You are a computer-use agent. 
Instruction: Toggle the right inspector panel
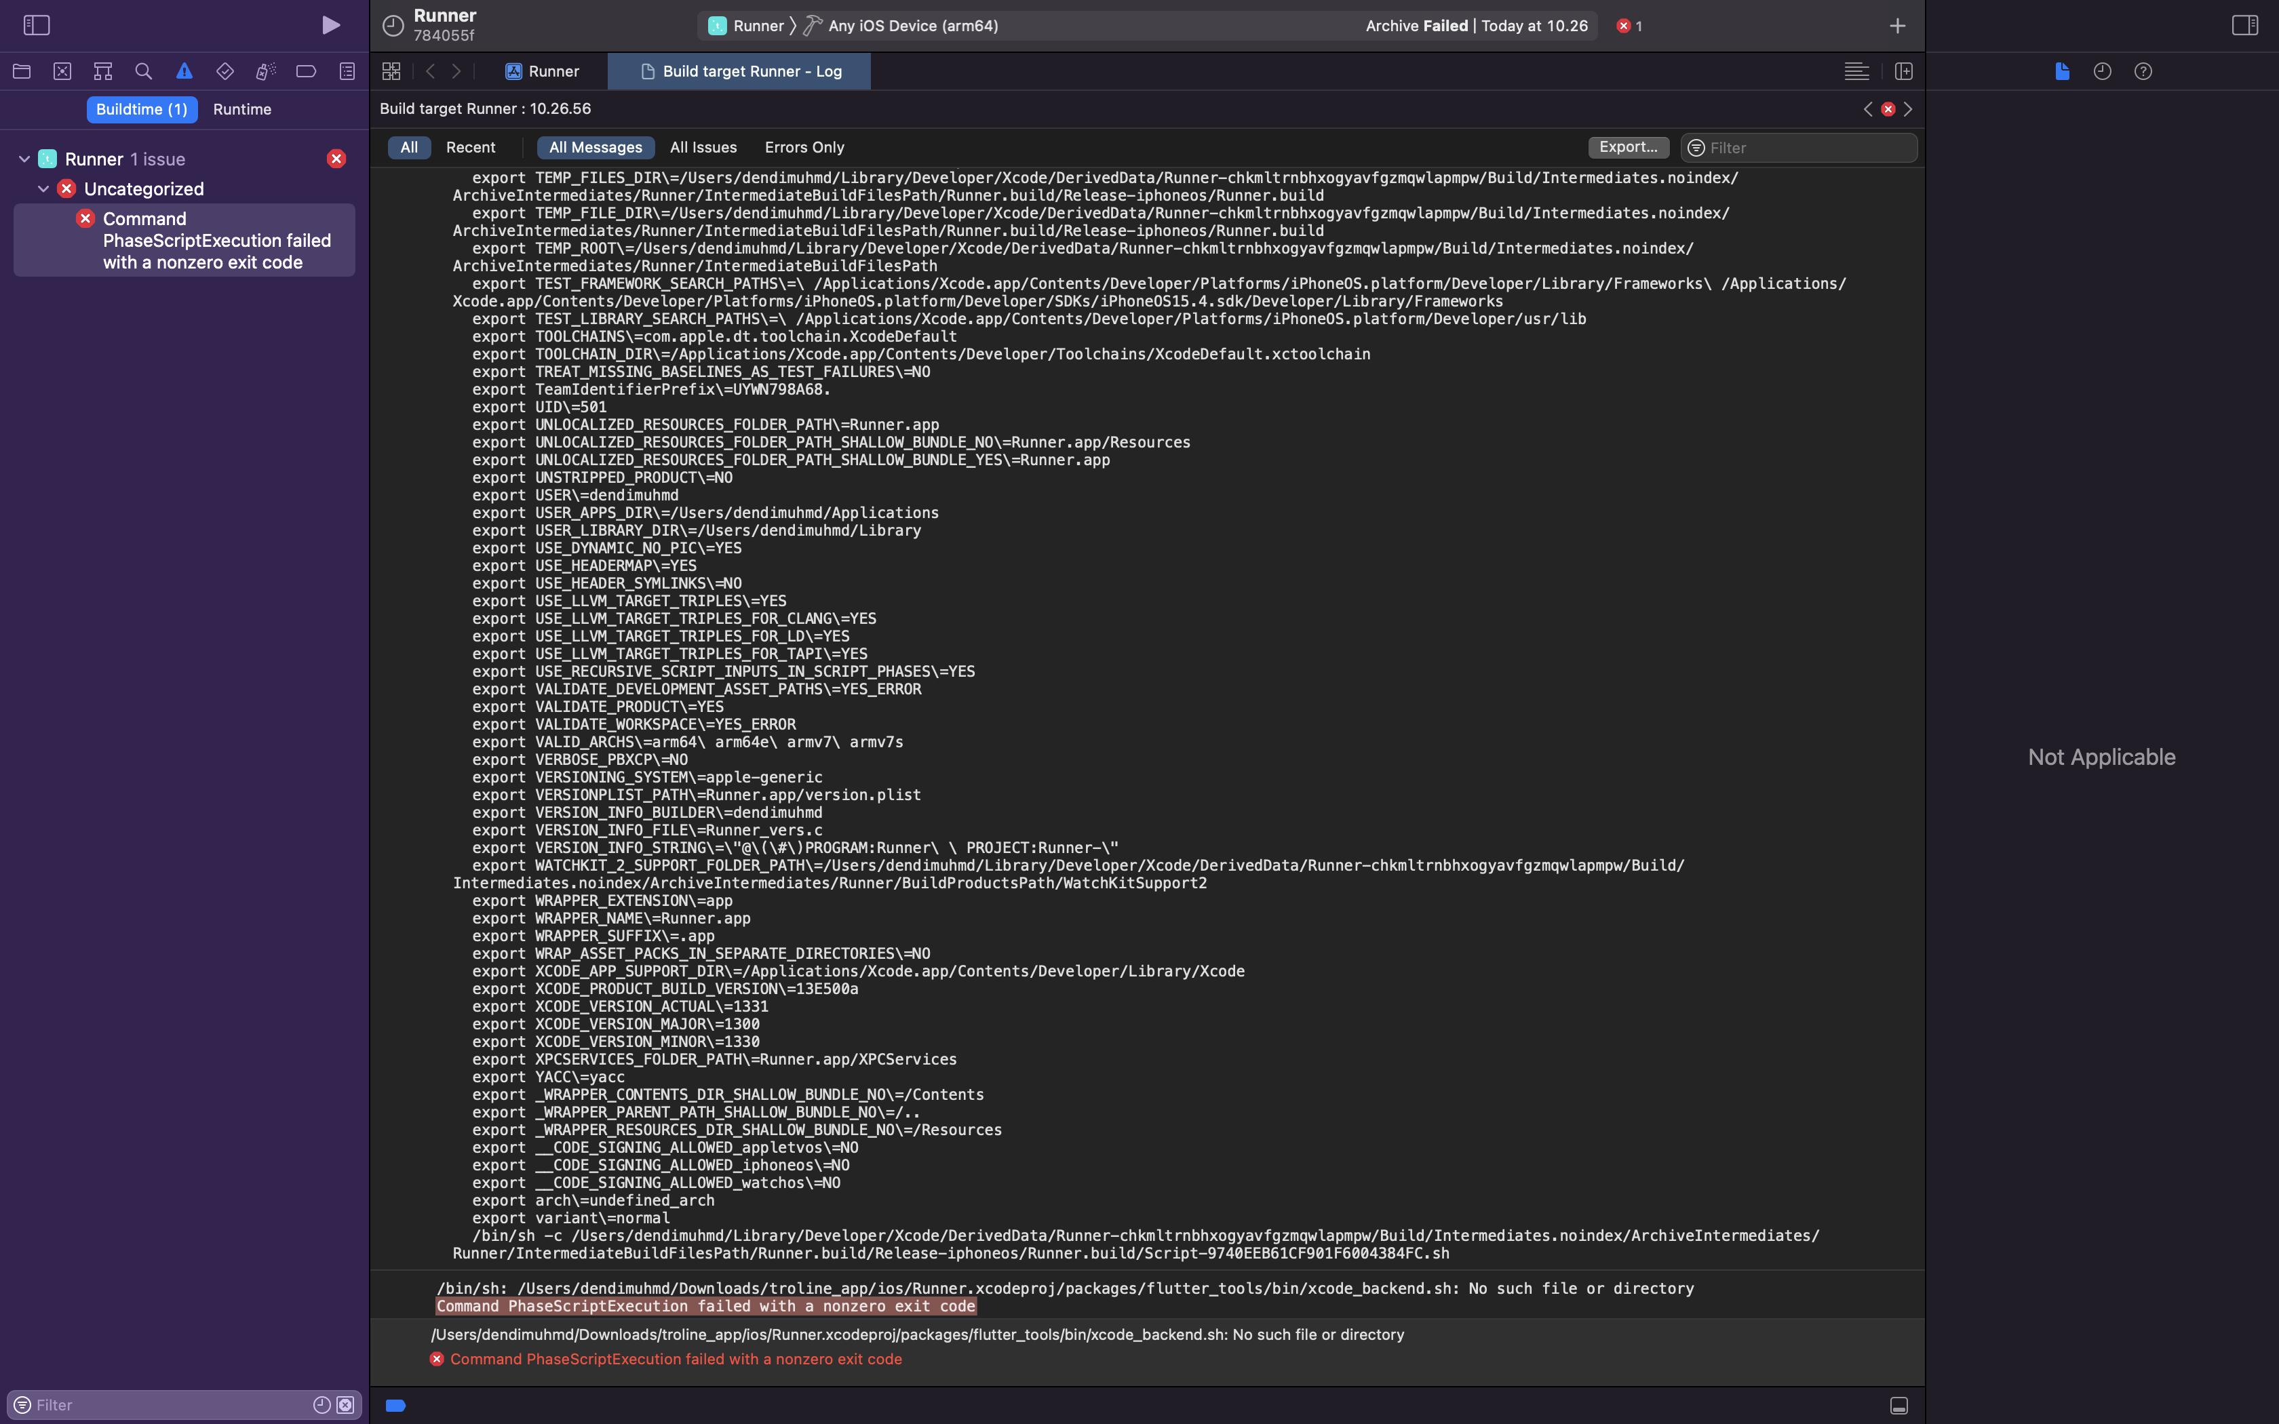click(2244, 26)
